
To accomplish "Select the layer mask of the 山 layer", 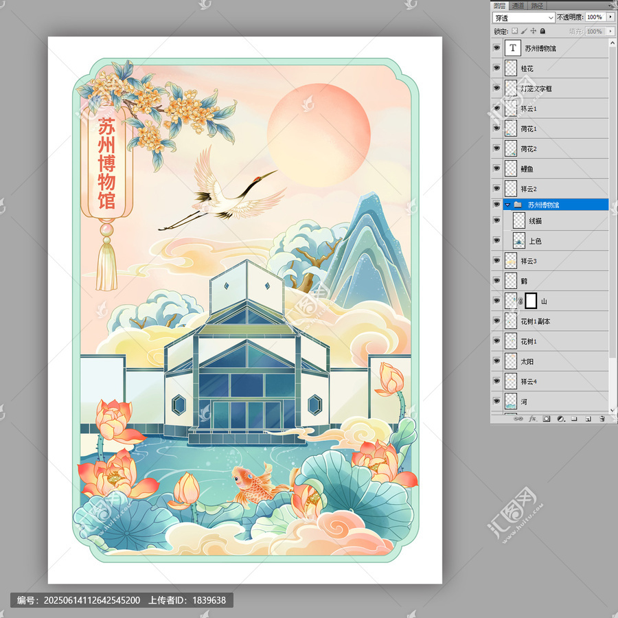I will tap(531, 301).
